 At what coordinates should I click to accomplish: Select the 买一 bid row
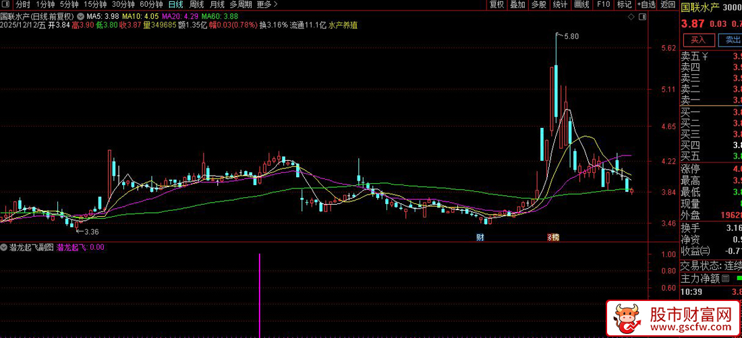[x=711, y=113]
